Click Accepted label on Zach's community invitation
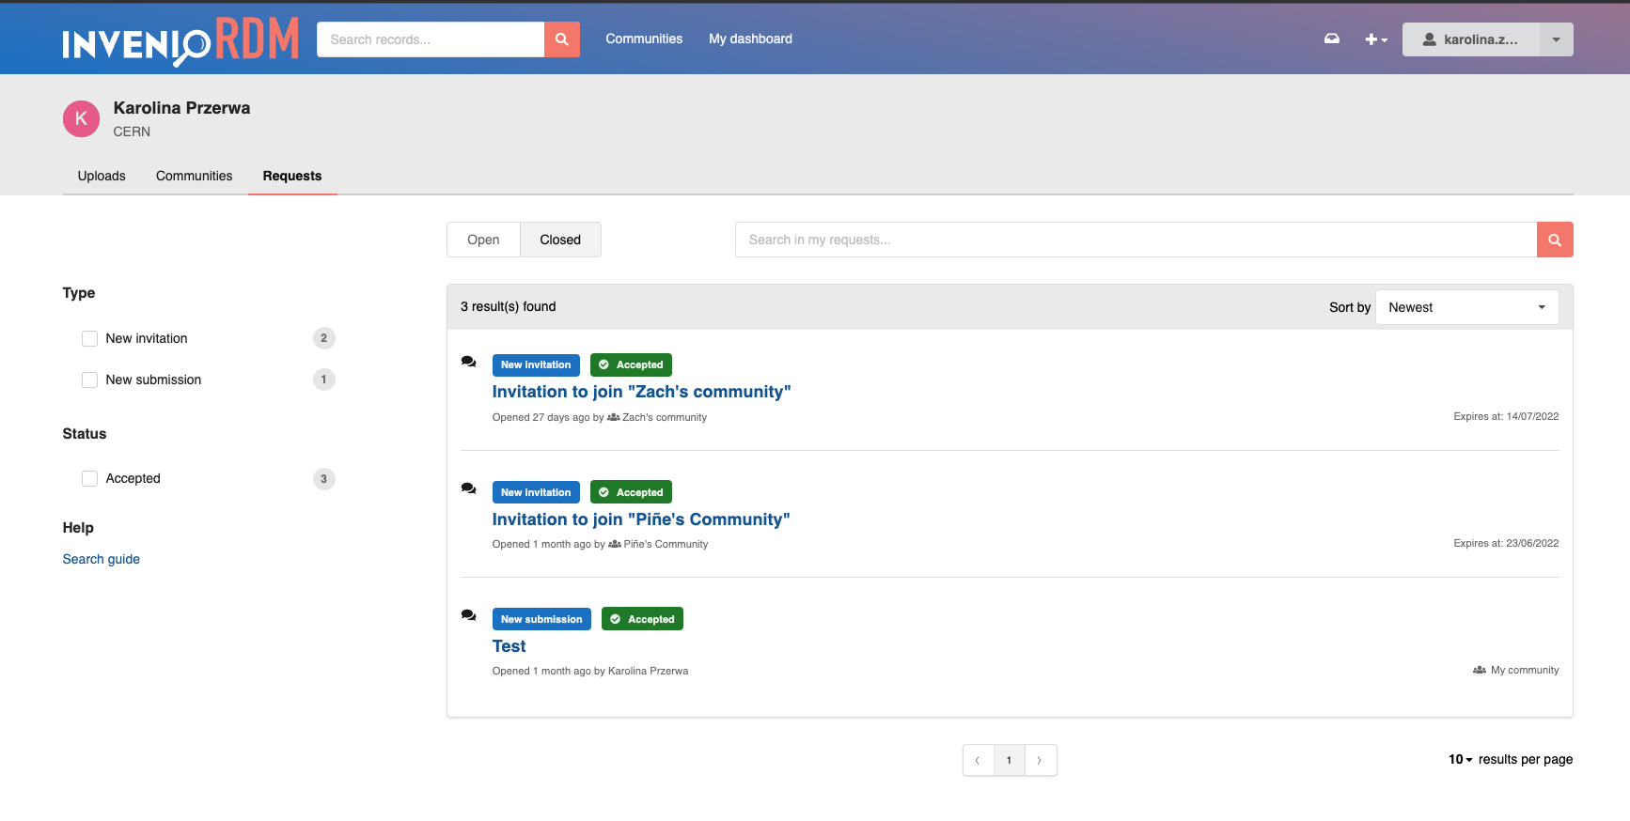This screenshot has height=821, width=1630. point(631,364)
